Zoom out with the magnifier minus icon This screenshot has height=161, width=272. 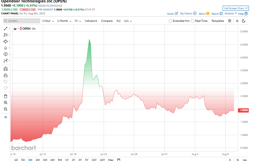(5, 109)
